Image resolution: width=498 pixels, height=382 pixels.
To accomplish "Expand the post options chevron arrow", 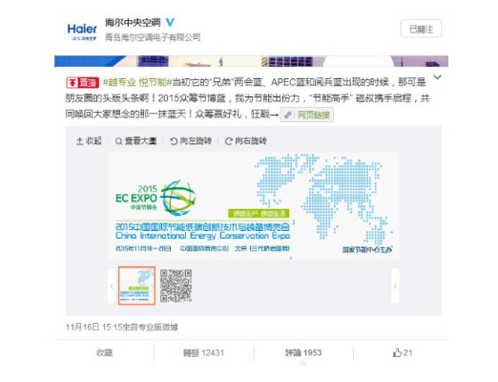I will click(x=438, y=77).
